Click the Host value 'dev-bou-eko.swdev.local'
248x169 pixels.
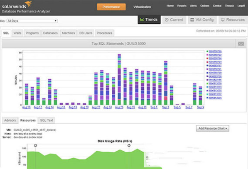point(28,134)
